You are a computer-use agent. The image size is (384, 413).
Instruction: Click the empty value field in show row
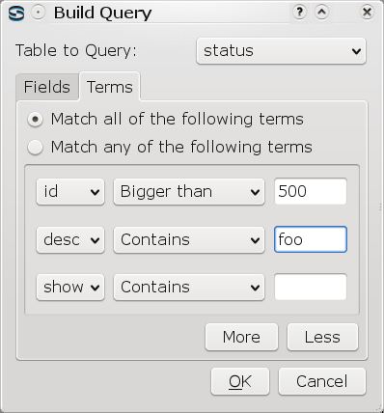(311, 287)
